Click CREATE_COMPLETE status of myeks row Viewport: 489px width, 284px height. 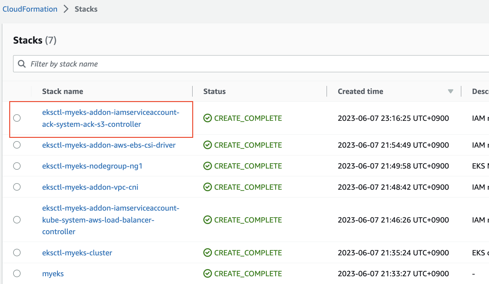248,274
